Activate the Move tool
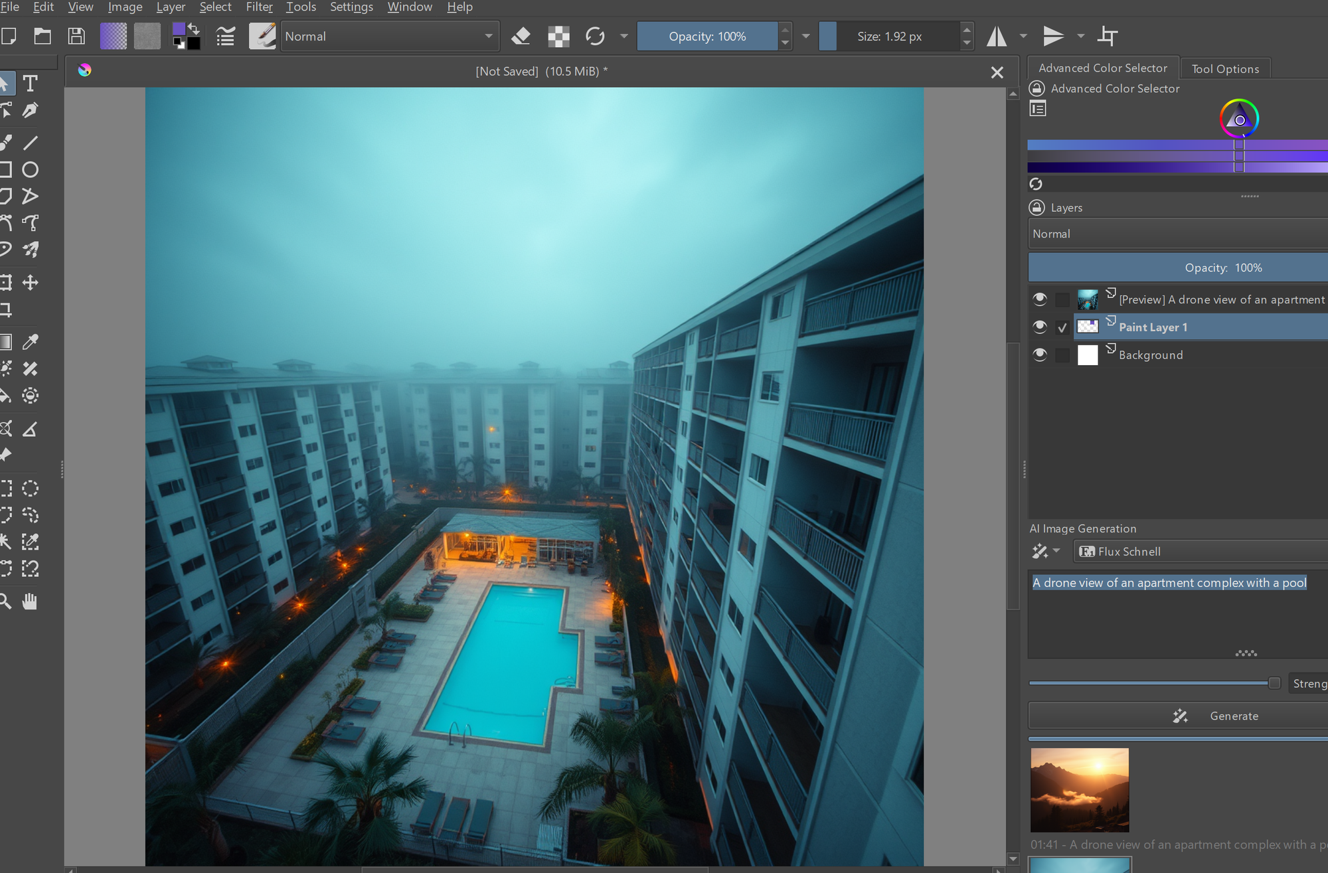This screenshot has height=873, width=1328. point(29,282)
